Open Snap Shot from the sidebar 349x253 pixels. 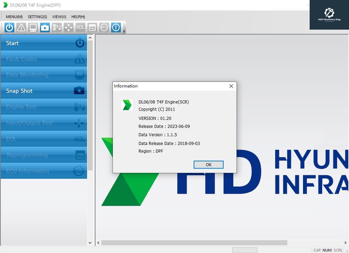point(44,91)
